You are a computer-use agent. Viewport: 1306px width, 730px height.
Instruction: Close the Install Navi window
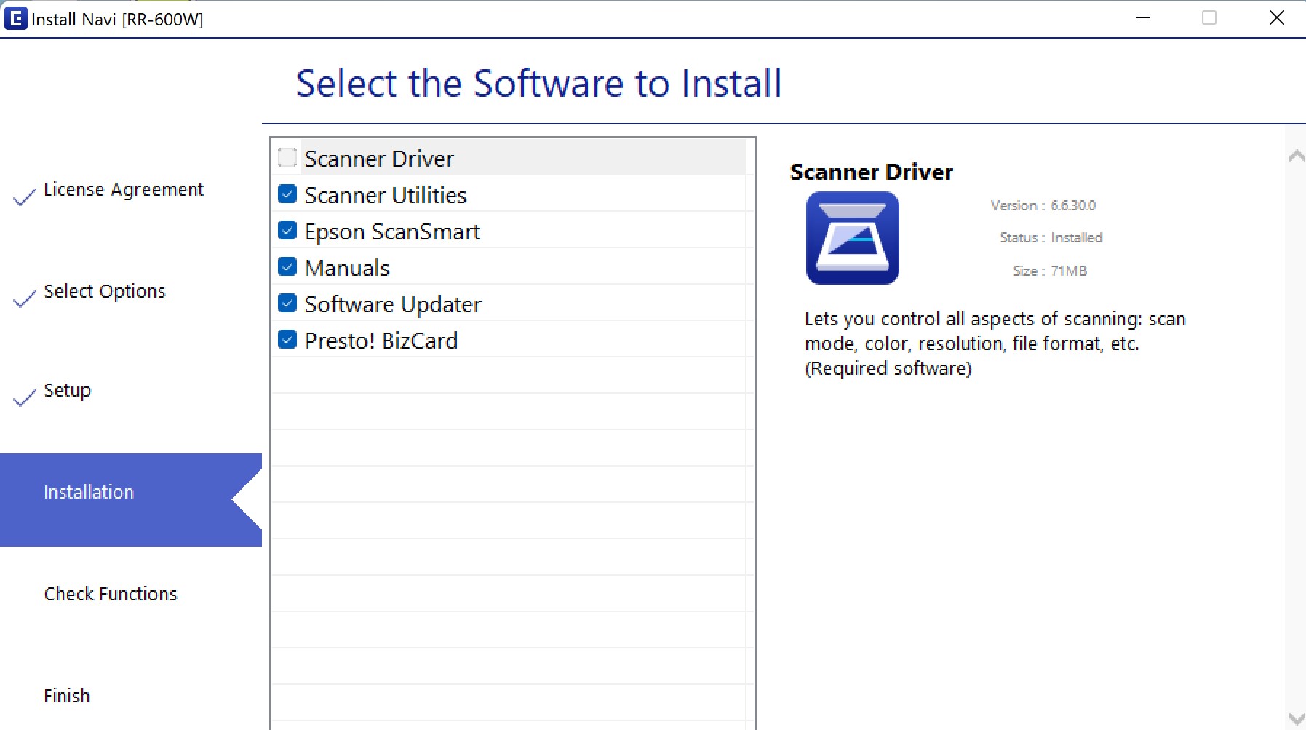[1276, 18]
